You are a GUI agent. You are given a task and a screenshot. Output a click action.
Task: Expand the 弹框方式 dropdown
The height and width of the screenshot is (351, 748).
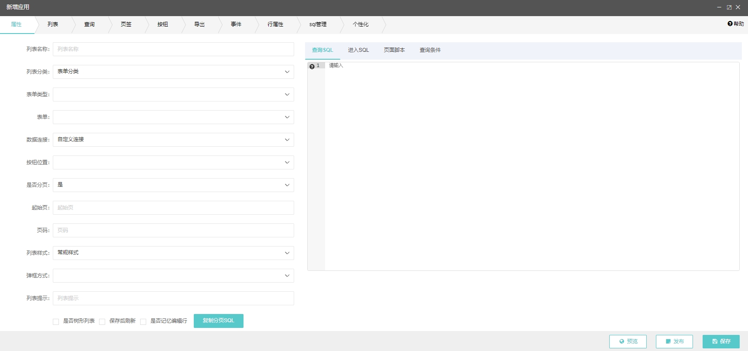point(173,276)
